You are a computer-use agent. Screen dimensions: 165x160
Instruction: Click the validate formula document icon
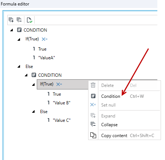(x=30, y=20)
